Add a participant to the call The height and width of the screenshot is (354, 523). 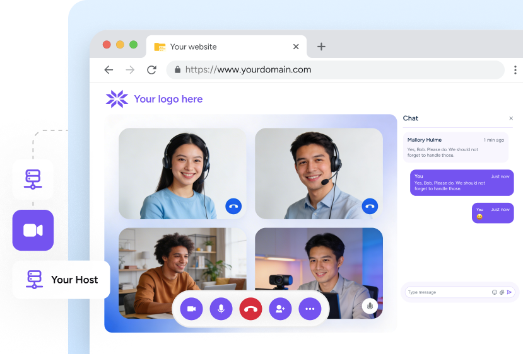coord(280,309)
